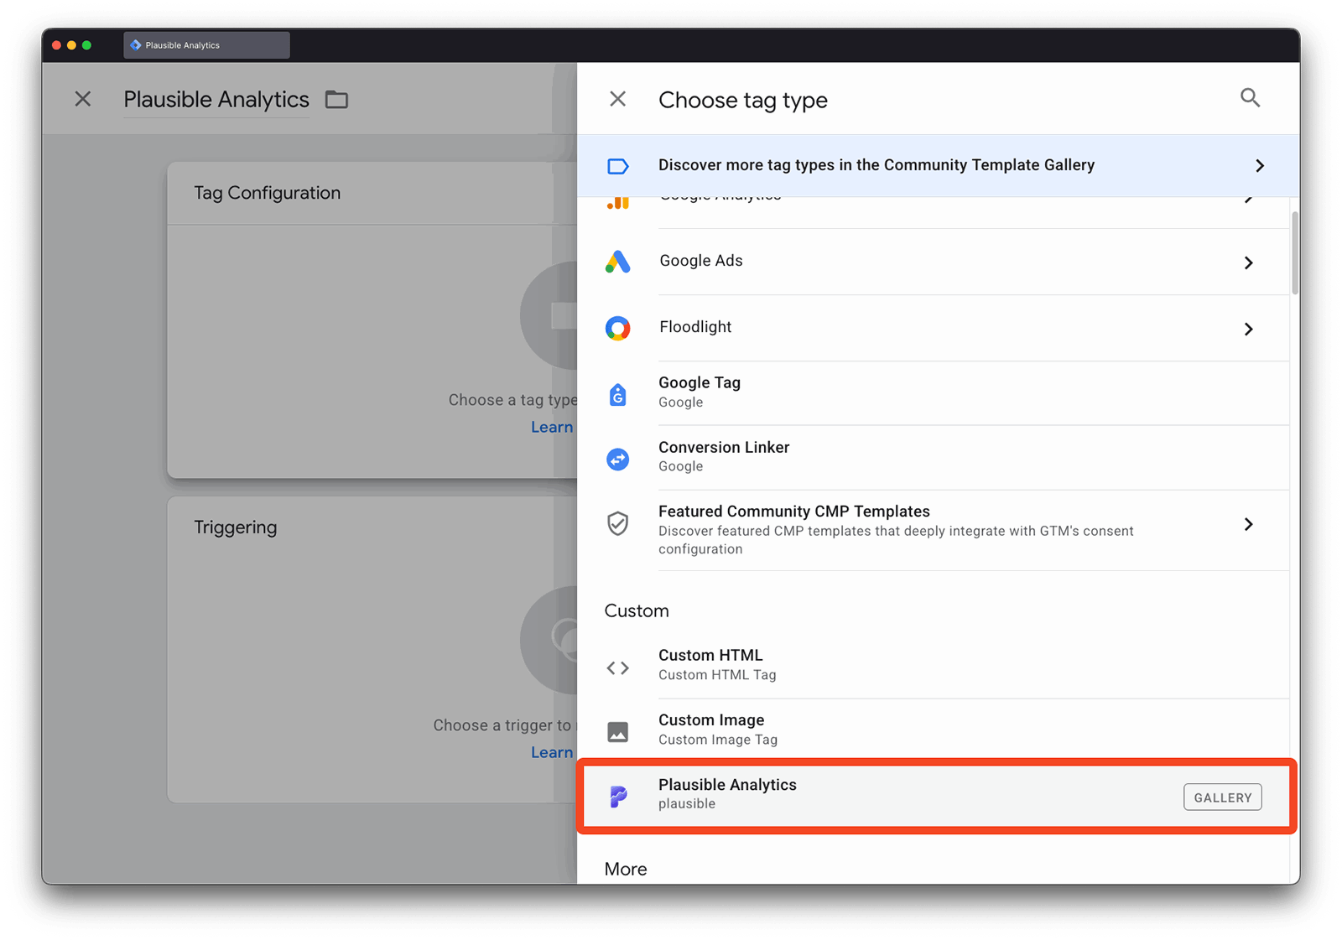
Task: Click the Conversion Linker icon
Action: 617,459
